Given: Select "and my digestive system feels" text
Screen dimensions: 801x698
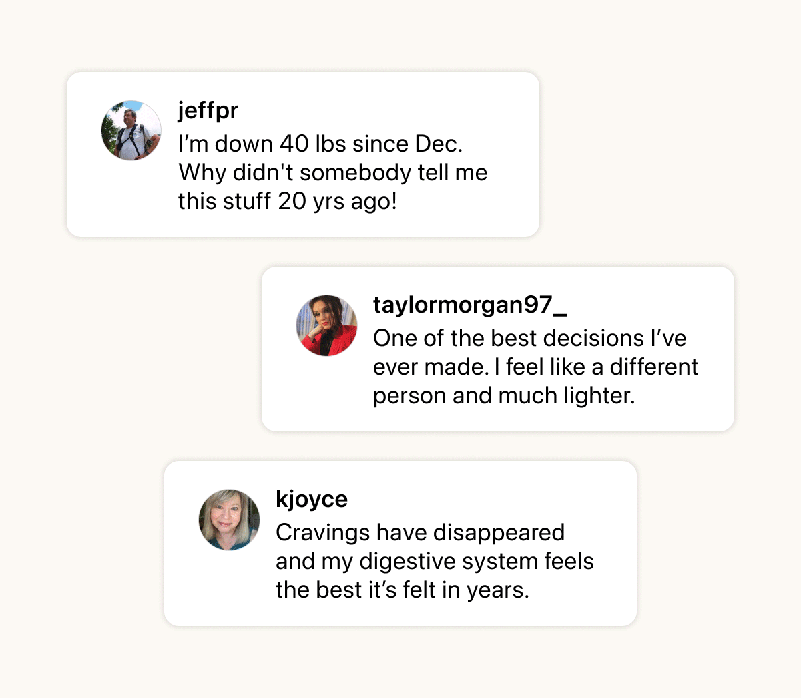Looking at the screenshot, I should coord(435,561).
